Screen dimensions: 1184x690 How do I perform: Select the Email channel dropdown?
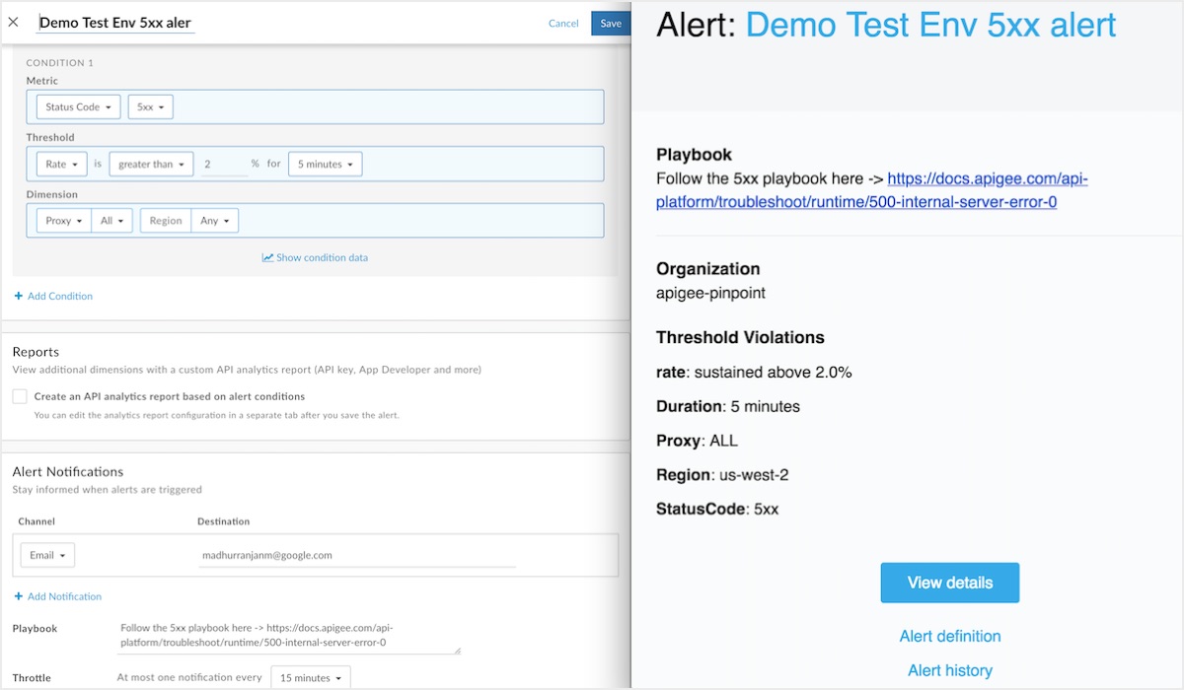pyautogui.click(x=47, y=556)
